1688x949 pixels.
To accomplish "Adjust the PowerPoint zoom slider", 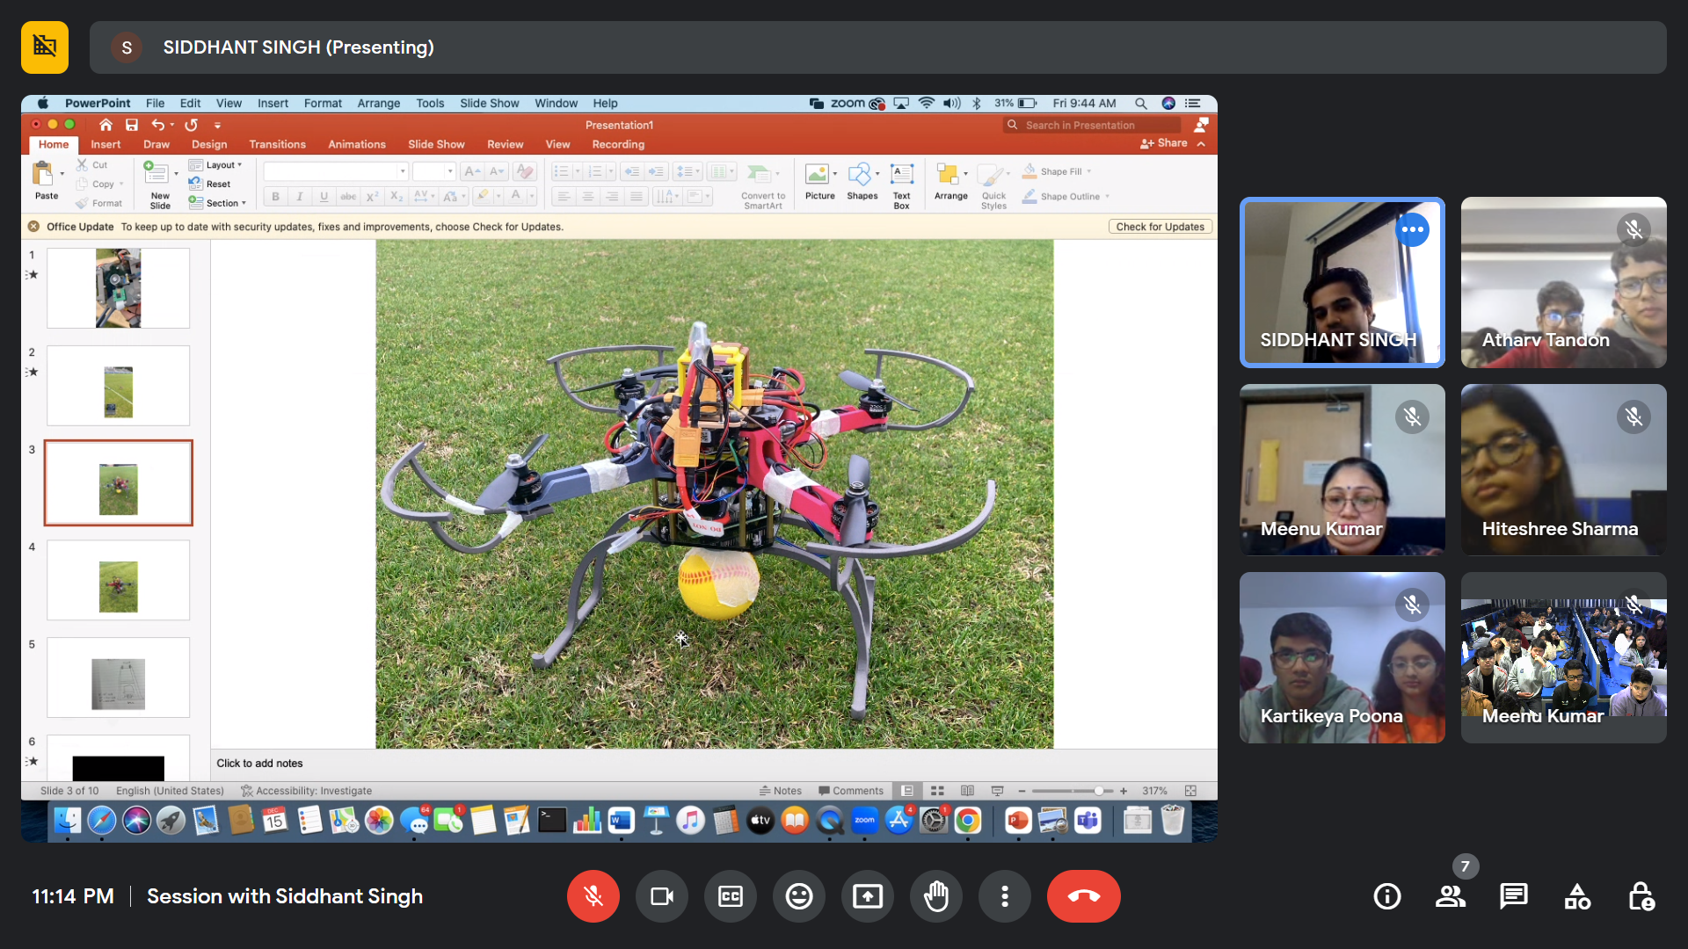I will [1099, 791].
